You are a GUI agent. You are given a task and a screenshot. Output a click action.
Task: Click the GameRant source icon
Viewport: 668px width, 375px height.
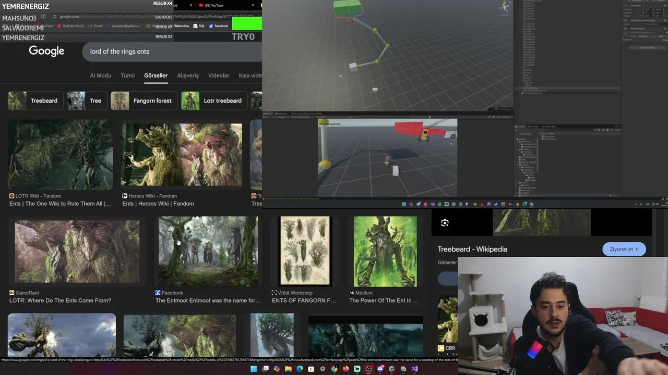[x=11, y=293]
